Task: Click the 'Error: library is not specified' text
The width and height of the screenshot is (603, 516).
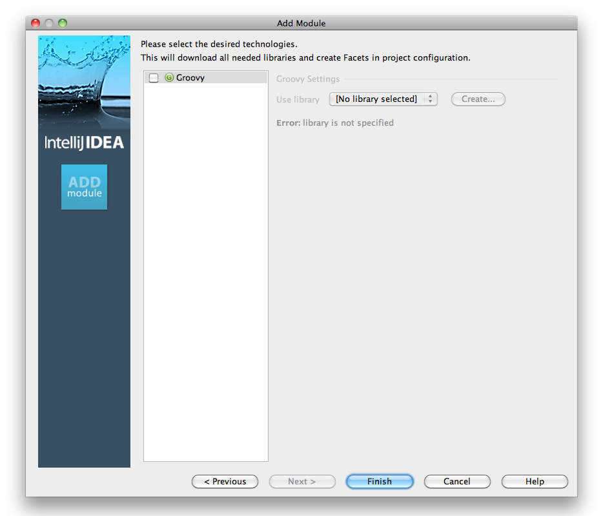Action: pos(335,123)
